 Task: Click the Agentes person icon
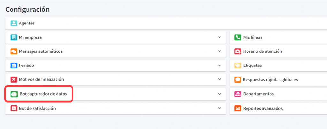click(14, 23)
